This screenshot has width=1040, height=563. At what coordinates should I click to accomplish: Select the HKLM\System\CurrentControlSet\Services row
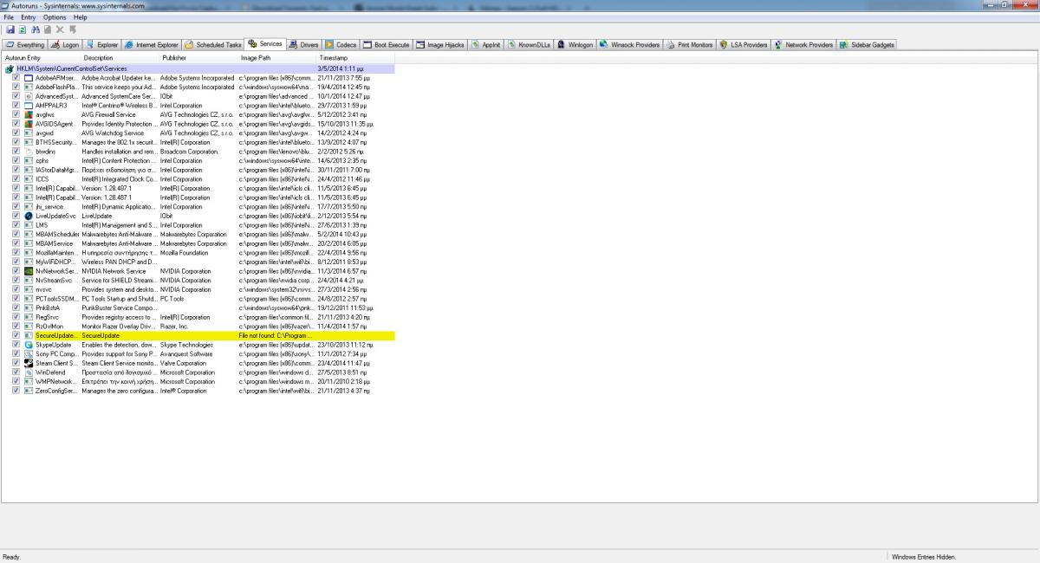(x=198, y=68)
